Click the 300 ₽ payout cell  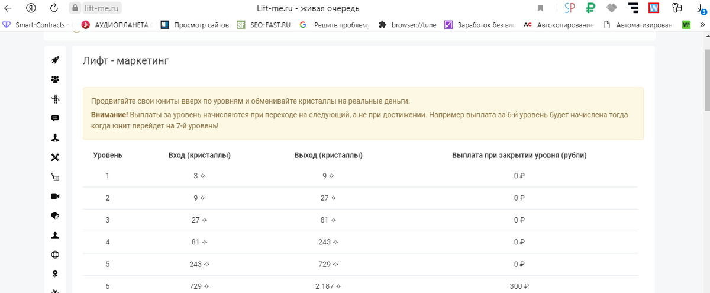point(519,286)
